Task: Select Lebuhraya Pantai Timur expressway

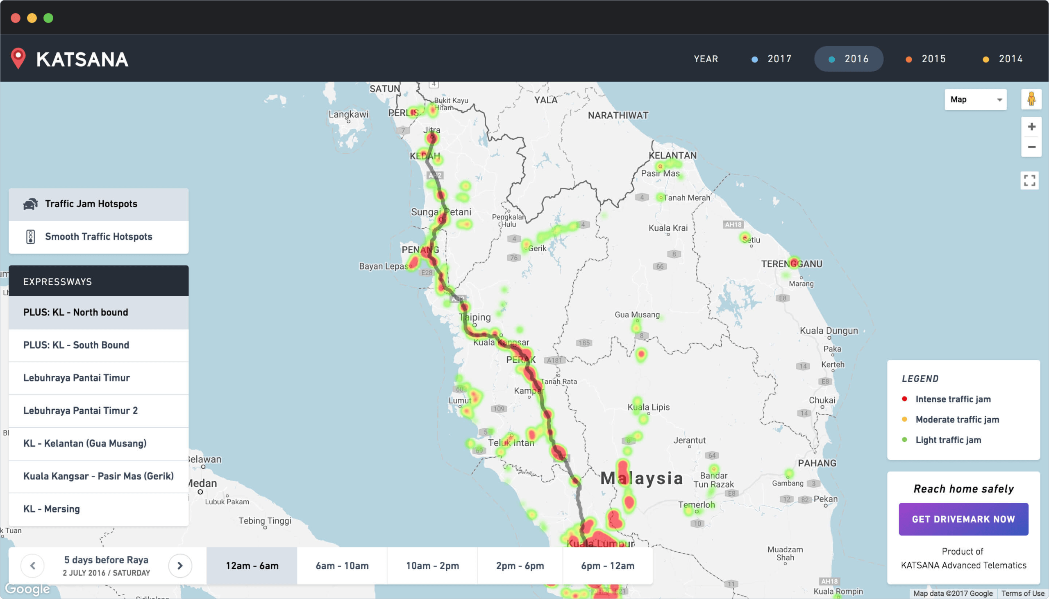Action: (x=99, y=378)
